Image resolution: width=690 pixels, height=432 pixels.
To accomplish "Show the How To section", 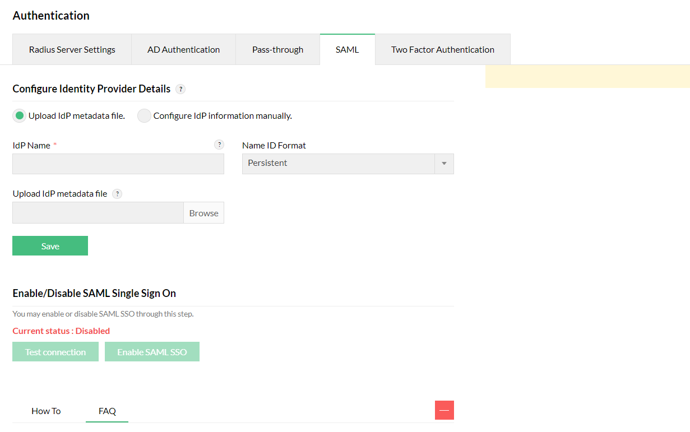I will (46, 411).
